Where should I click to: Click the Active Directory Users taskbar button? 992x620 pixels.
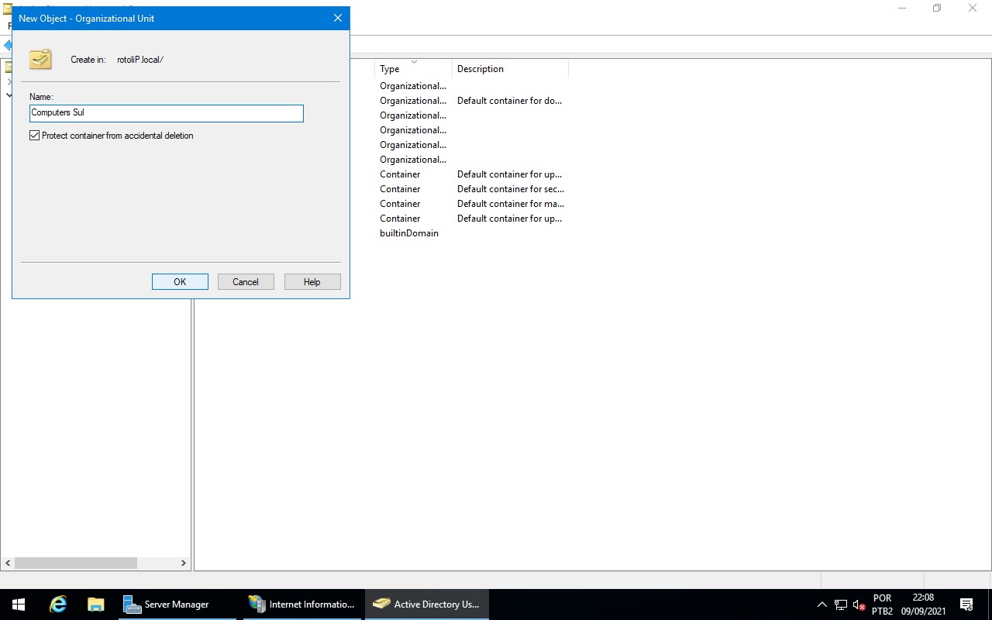click(x=427, y=604)
